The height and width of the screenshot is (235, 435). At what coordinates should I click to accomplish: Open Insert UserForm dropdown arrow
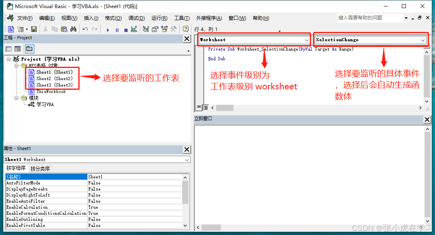27,29
